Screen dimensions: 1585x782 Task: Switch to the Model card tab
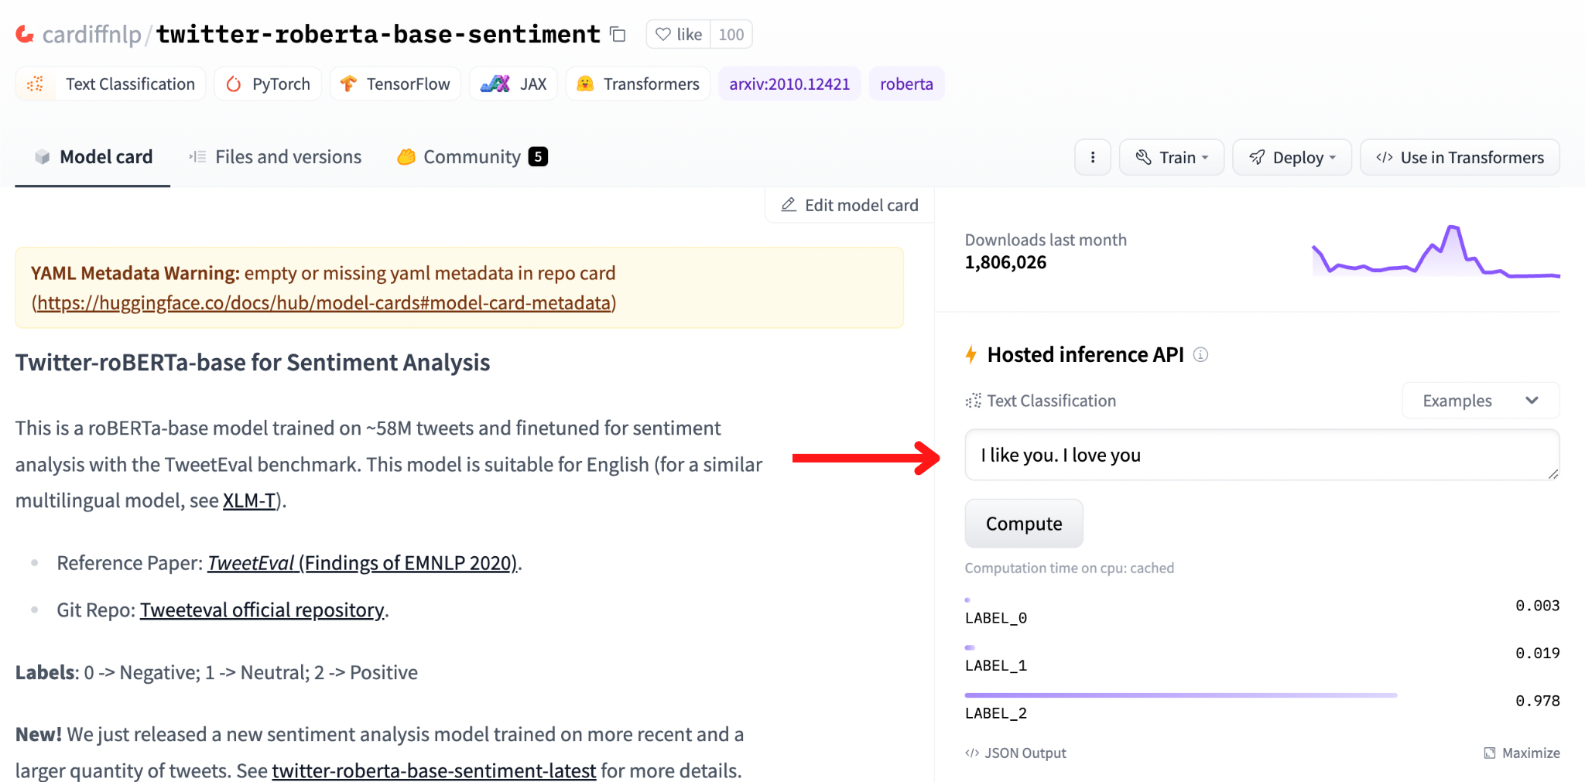(x=93, y=157)
